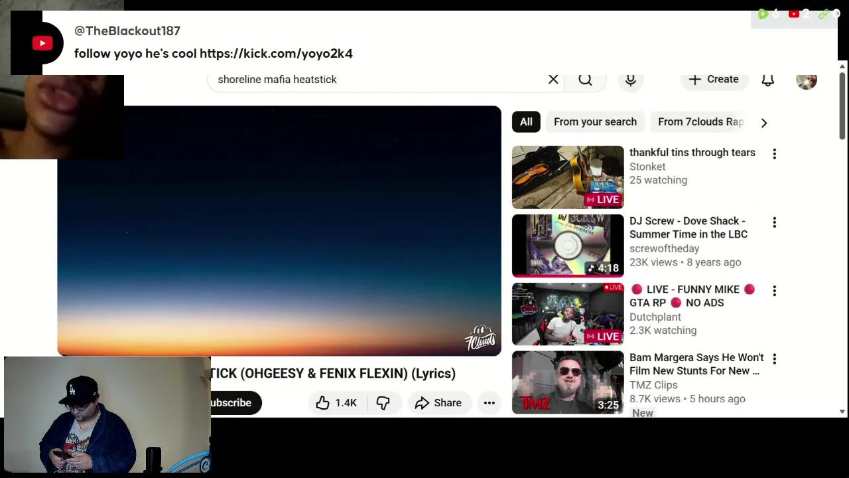Open thankful tins through tears thumbnail
Screen dimensions: 849x478
568,177
